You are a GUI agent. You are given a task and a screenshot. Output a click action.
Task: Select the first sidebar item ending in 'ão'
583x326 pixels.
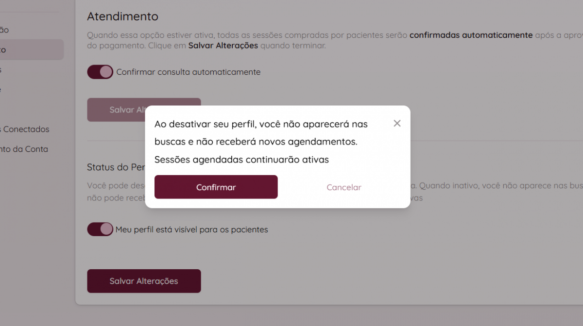point(4,30)
